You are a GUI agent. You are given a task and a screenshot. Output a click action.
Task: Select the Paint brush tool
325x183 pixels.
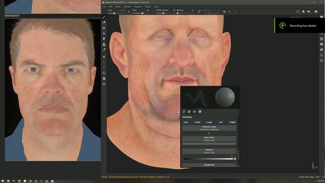click(x=104, y=17)
